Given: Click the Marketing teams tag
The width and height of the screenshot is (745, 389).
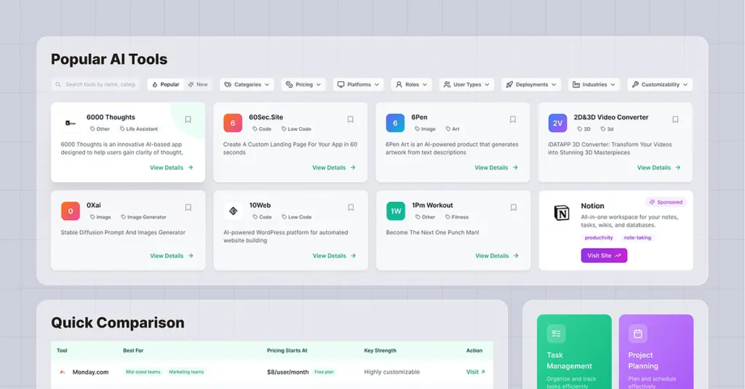Looking at the screenshot, I should [x=186, y=372].
